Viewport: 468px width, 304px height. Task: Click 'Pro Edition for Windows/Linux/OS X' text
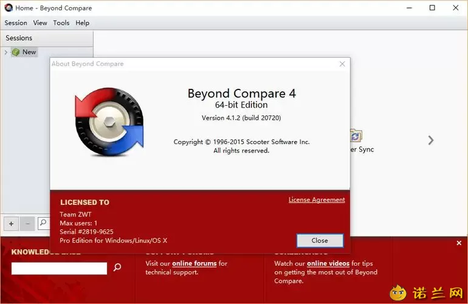[114, 240]
